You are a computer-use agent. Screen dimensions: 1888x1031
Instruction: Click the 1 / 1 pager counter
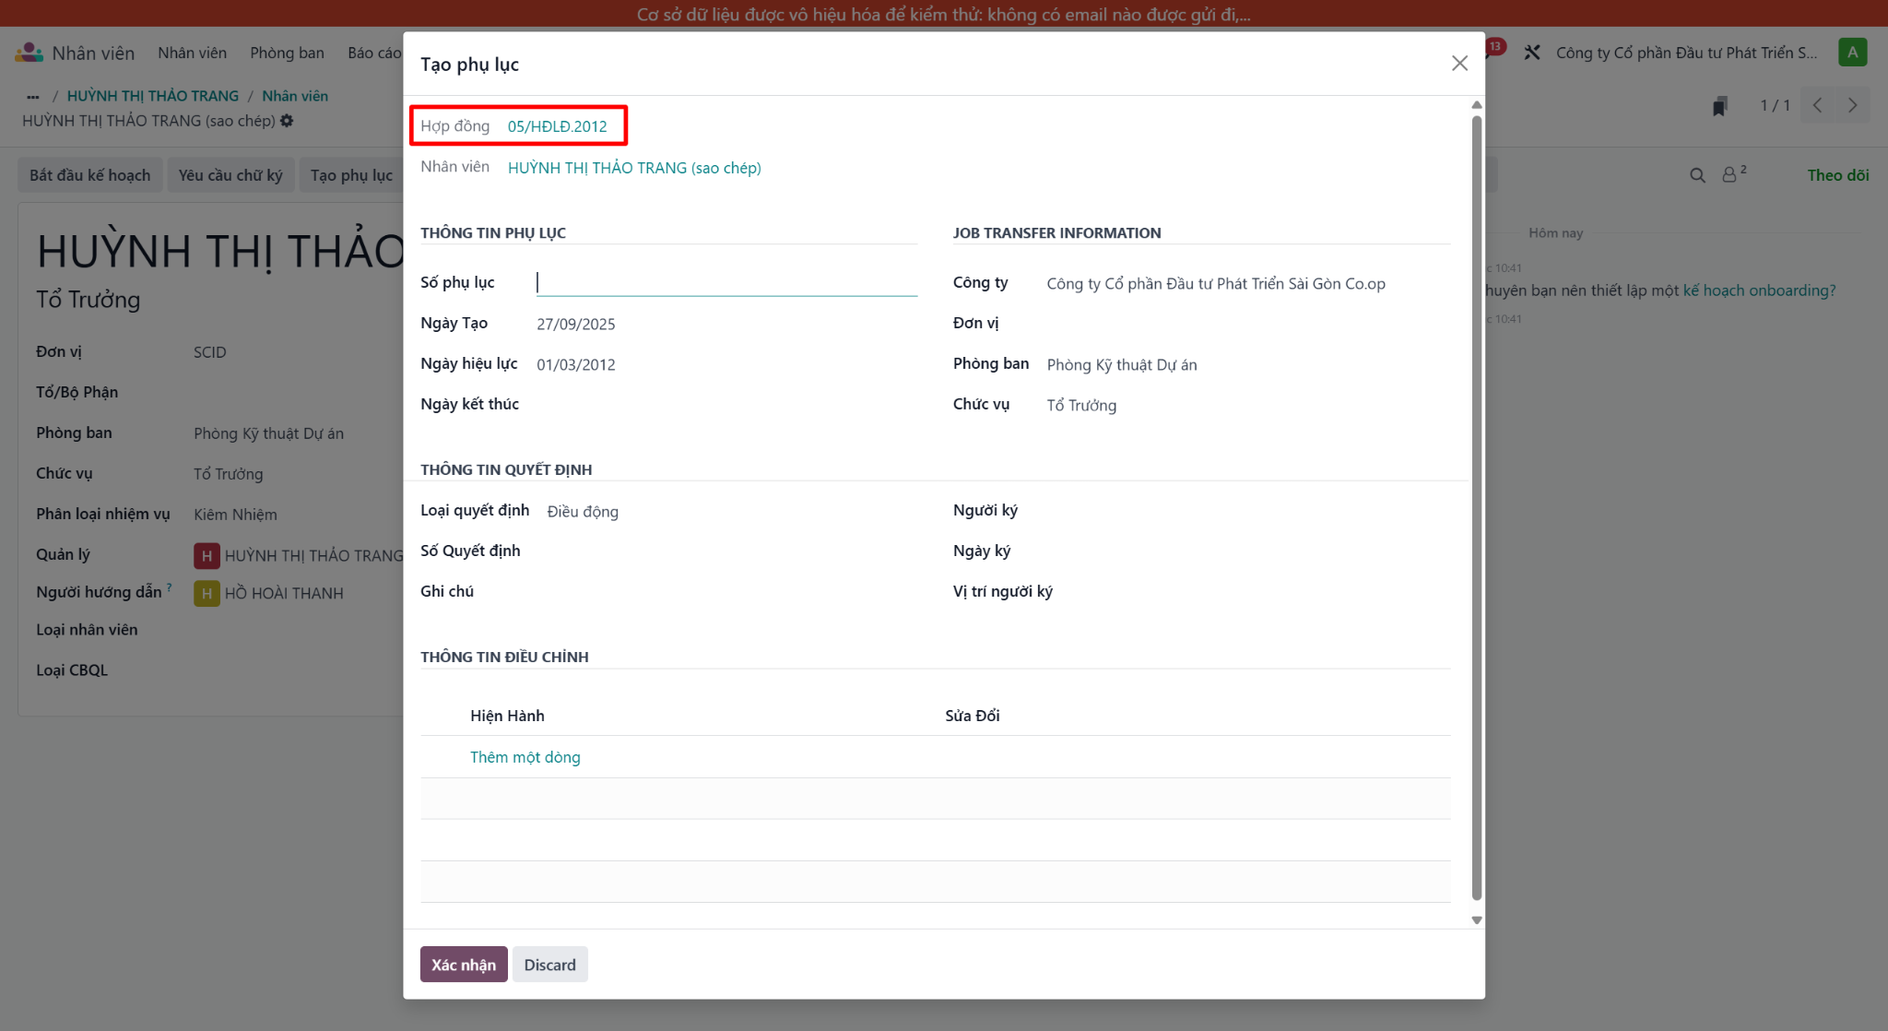1775,105
